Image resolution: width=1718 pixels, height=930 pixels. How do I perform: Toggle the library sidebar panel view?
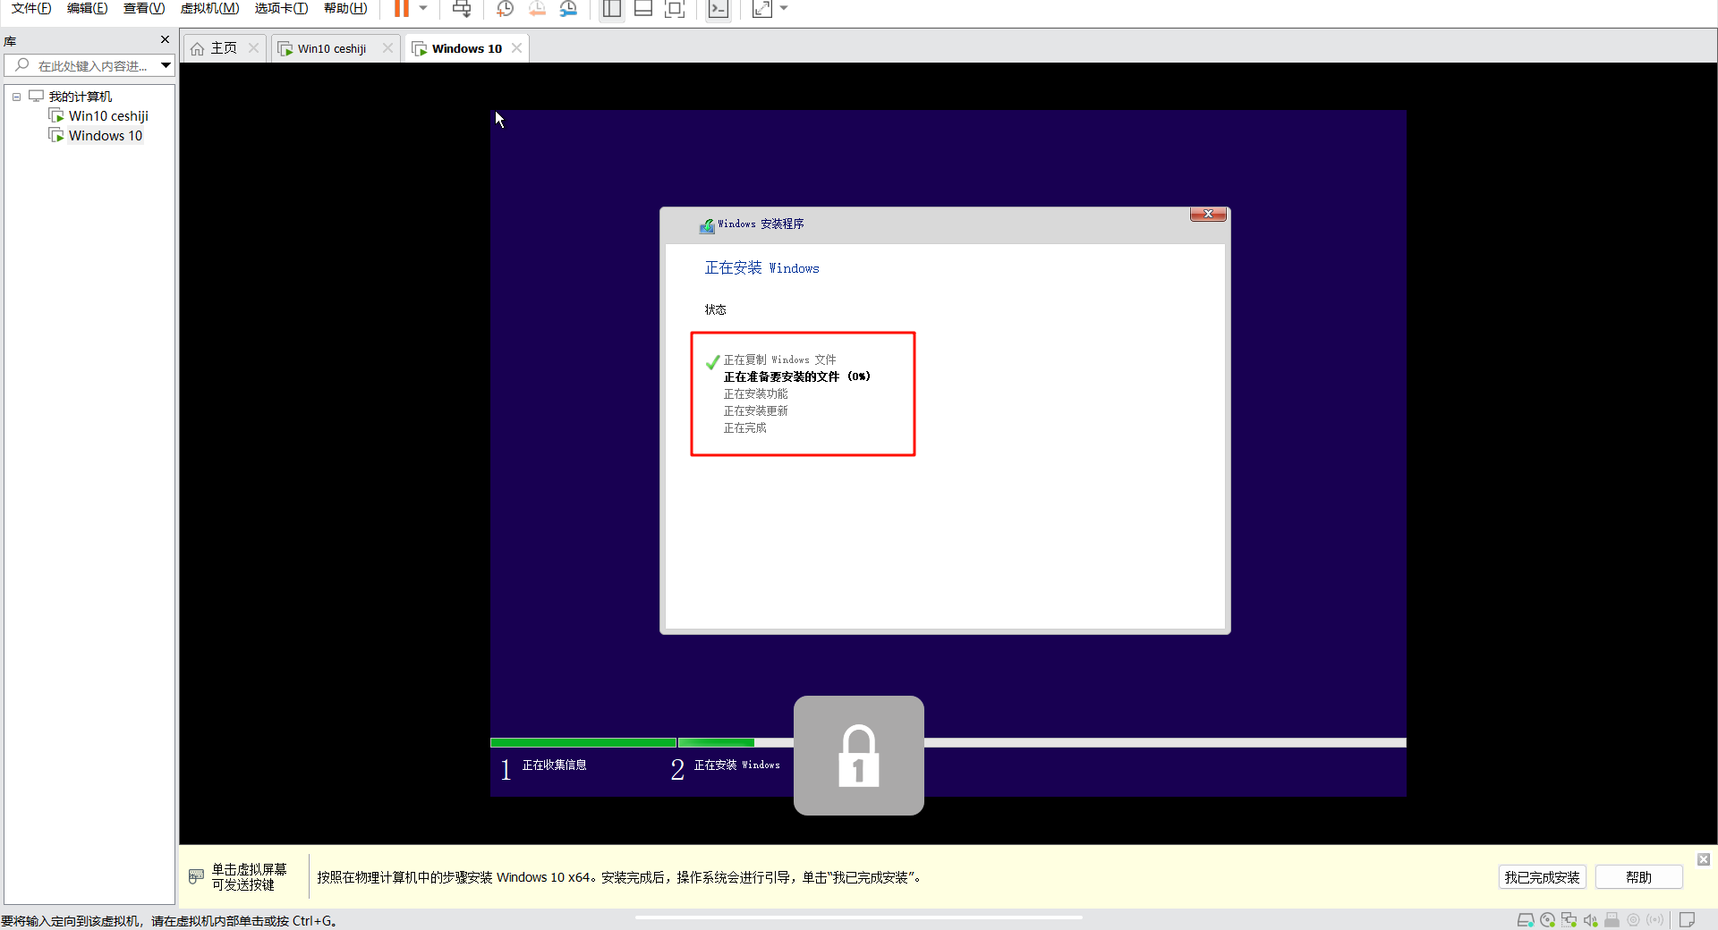click(x=612, y=9)
